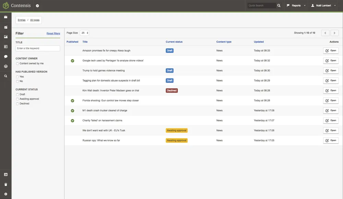Screen dimensions: 343x199
Task: Click published checkmark for Charity 'failed' entry
Action: point(72,121)
